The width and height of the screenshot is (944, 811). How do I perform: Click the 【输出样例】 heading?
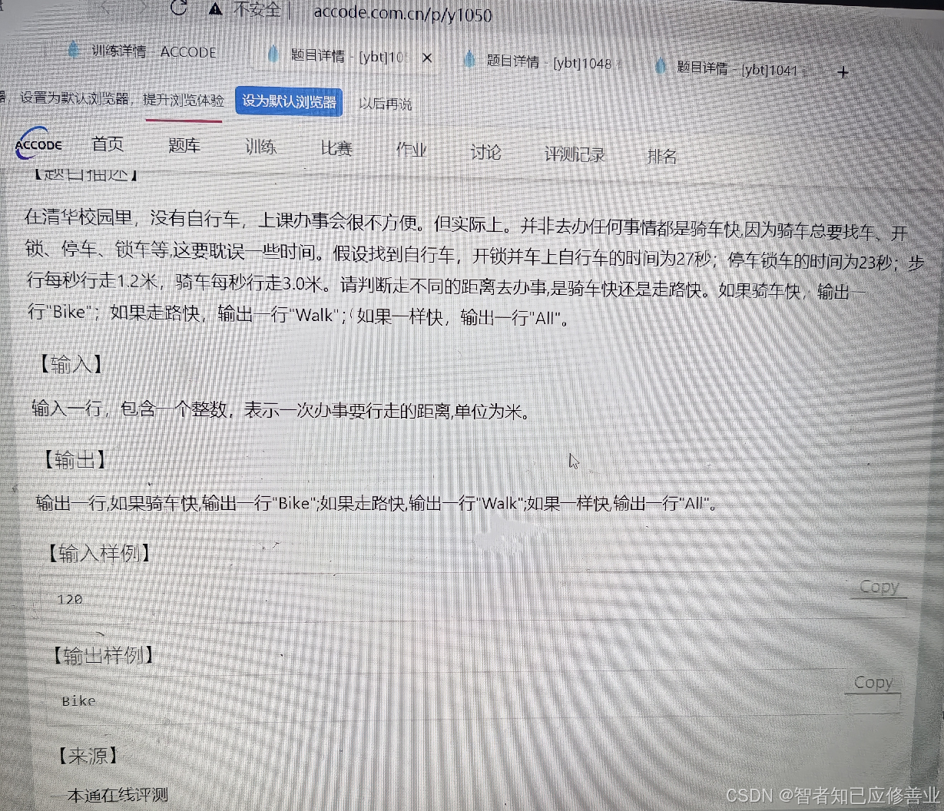pos(103,655)
